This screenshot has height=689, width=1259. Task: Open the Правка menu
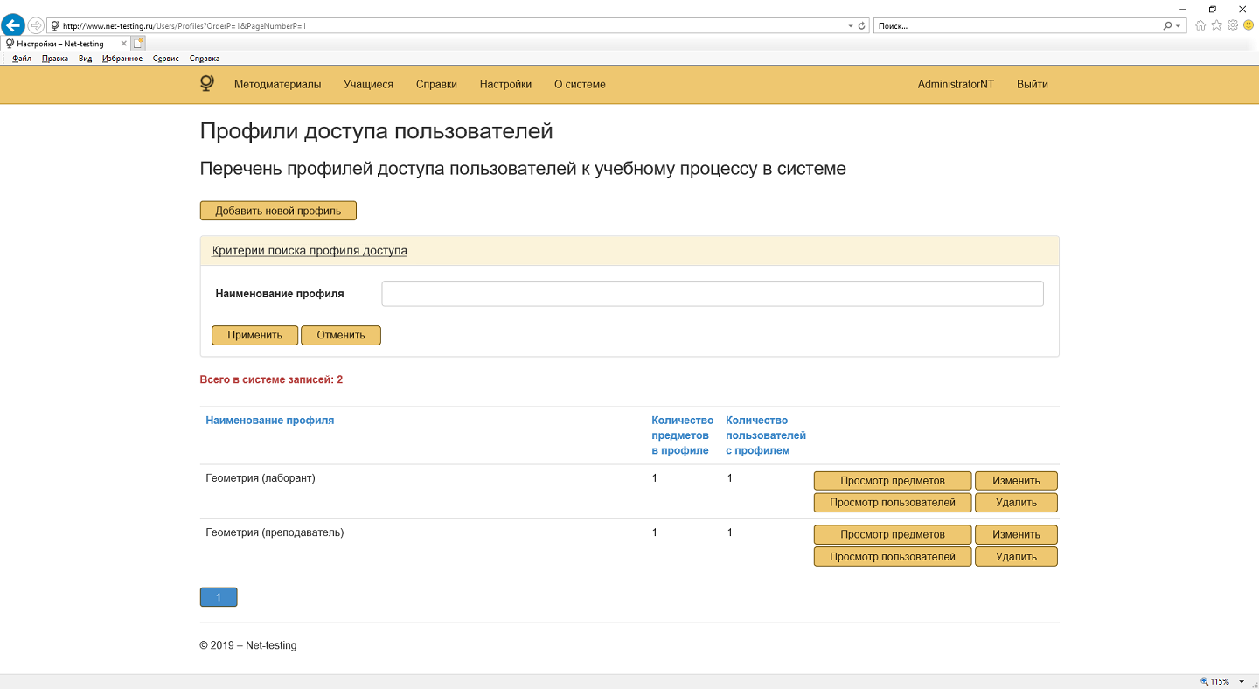[x=55, y=59]
